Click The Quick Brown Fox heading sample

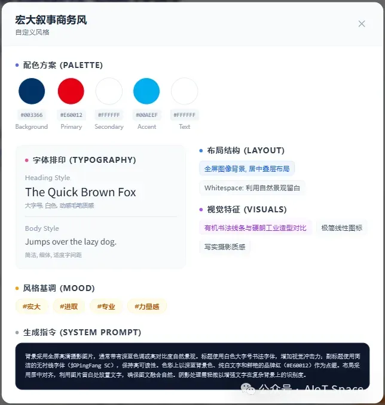coord(81,192)
